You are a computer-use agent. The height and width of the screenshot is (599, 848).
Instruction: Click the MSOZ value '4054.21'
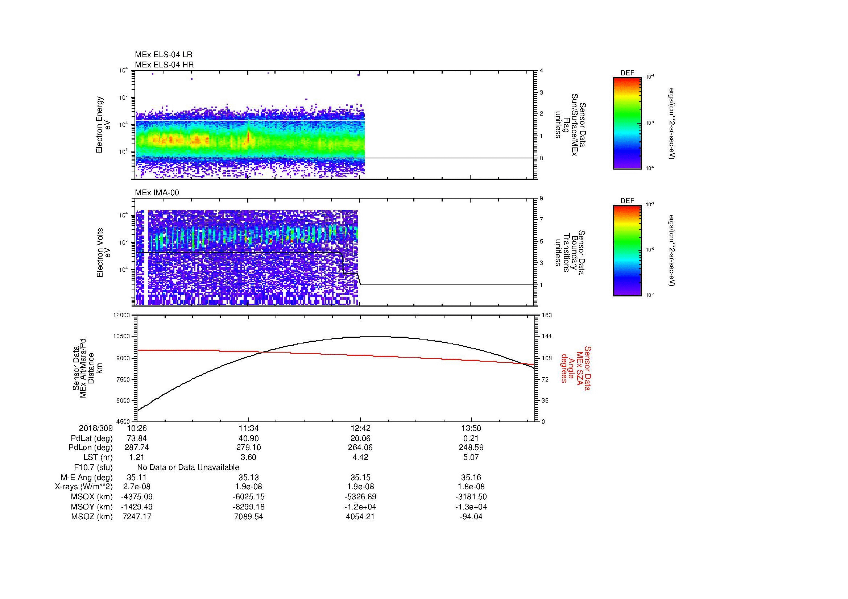pos(360,517)
